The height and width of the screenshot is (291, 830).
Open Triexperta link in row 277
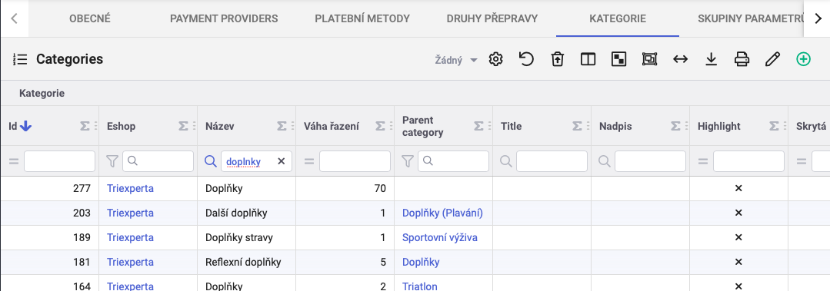(130, 188)
